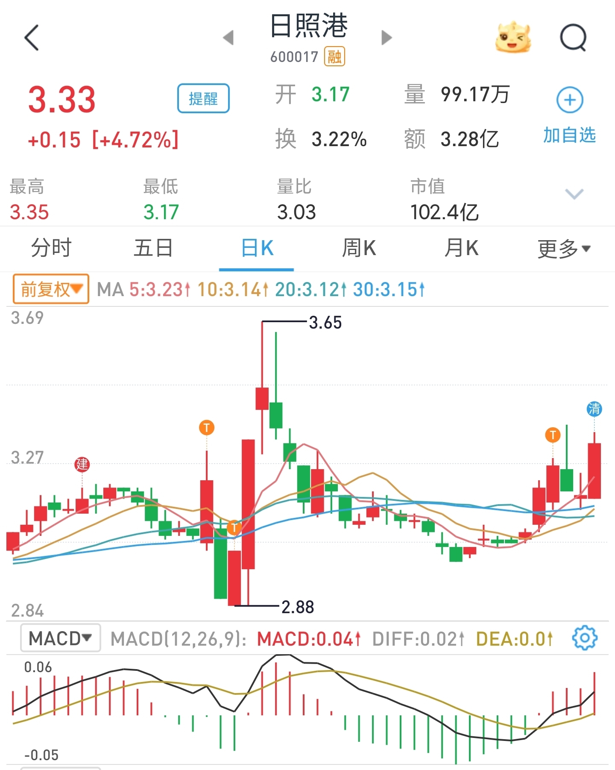
Task: Select the 日K tab
Action: click(x=257, y=248)
